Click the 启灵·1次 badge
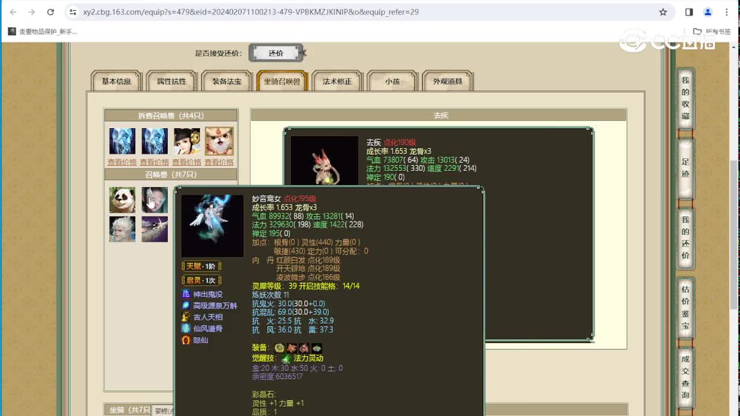 (x=202, y=280)
